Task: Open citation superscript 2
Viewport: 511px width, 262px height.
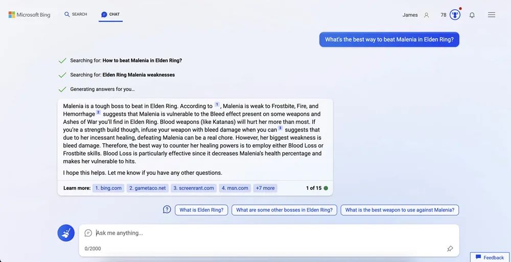Action: [98, 113]
